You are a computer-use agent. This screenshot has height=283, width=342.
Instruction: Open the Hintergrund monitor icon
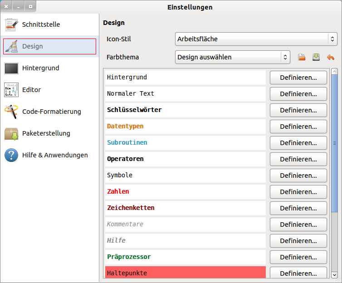click(x=11, y=68)
